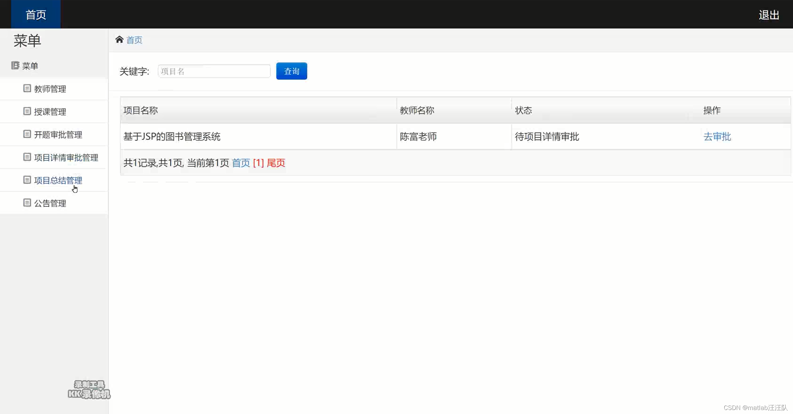The image size is (793, 414).
Task: Log out via 退出 link
Action: (769, 15)
